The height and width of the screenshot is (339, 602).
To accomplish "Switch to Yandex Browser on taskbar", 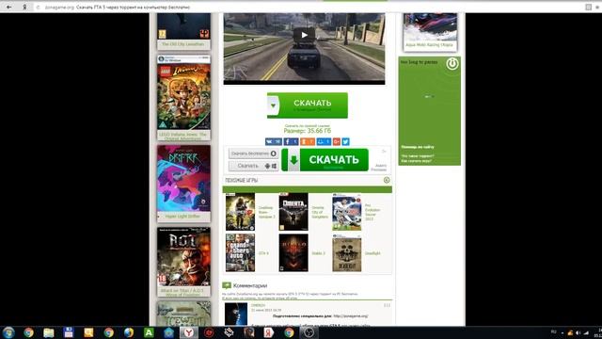I will point(188,332).
